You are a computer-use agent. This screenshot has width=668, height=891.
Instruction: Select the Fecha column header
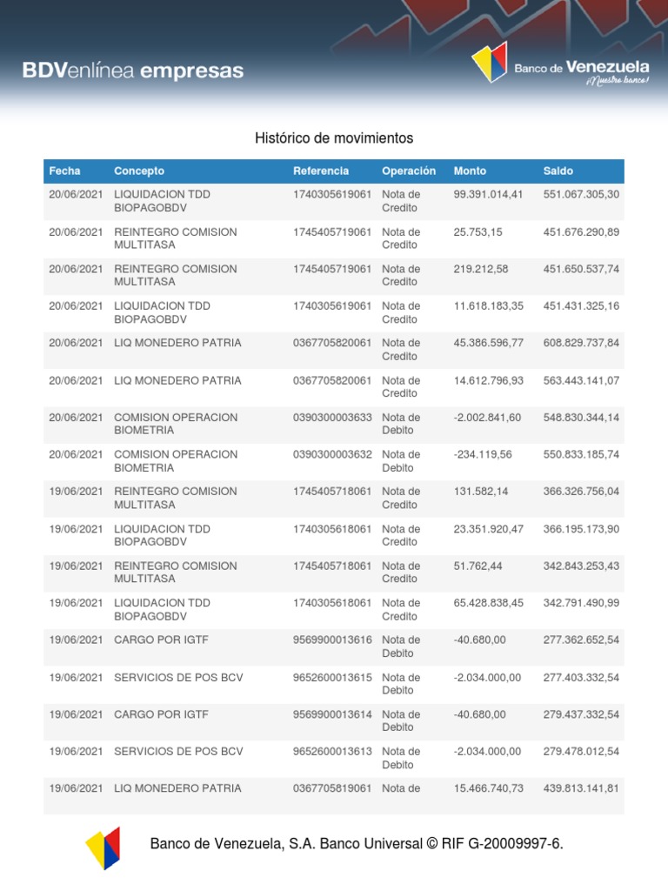64,171
